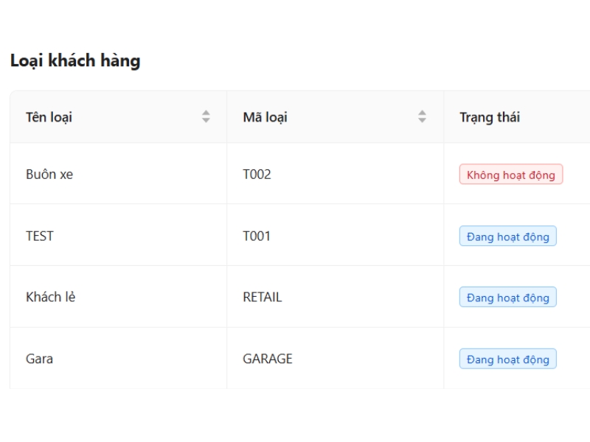
Task: Select the Khách lẻ customer type name
Action: pos(50,298)
